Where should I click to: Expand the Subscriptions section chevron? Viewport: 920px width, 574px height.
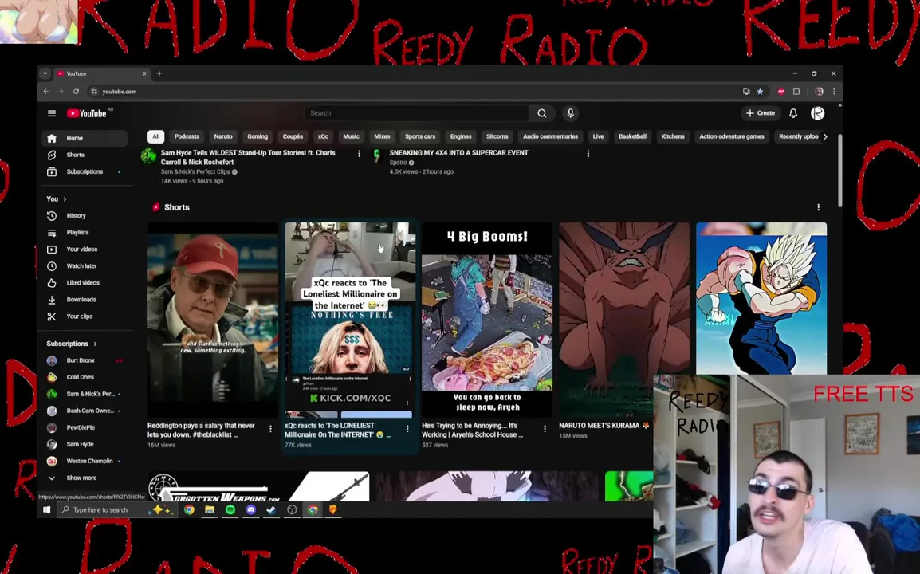[95, 344]
